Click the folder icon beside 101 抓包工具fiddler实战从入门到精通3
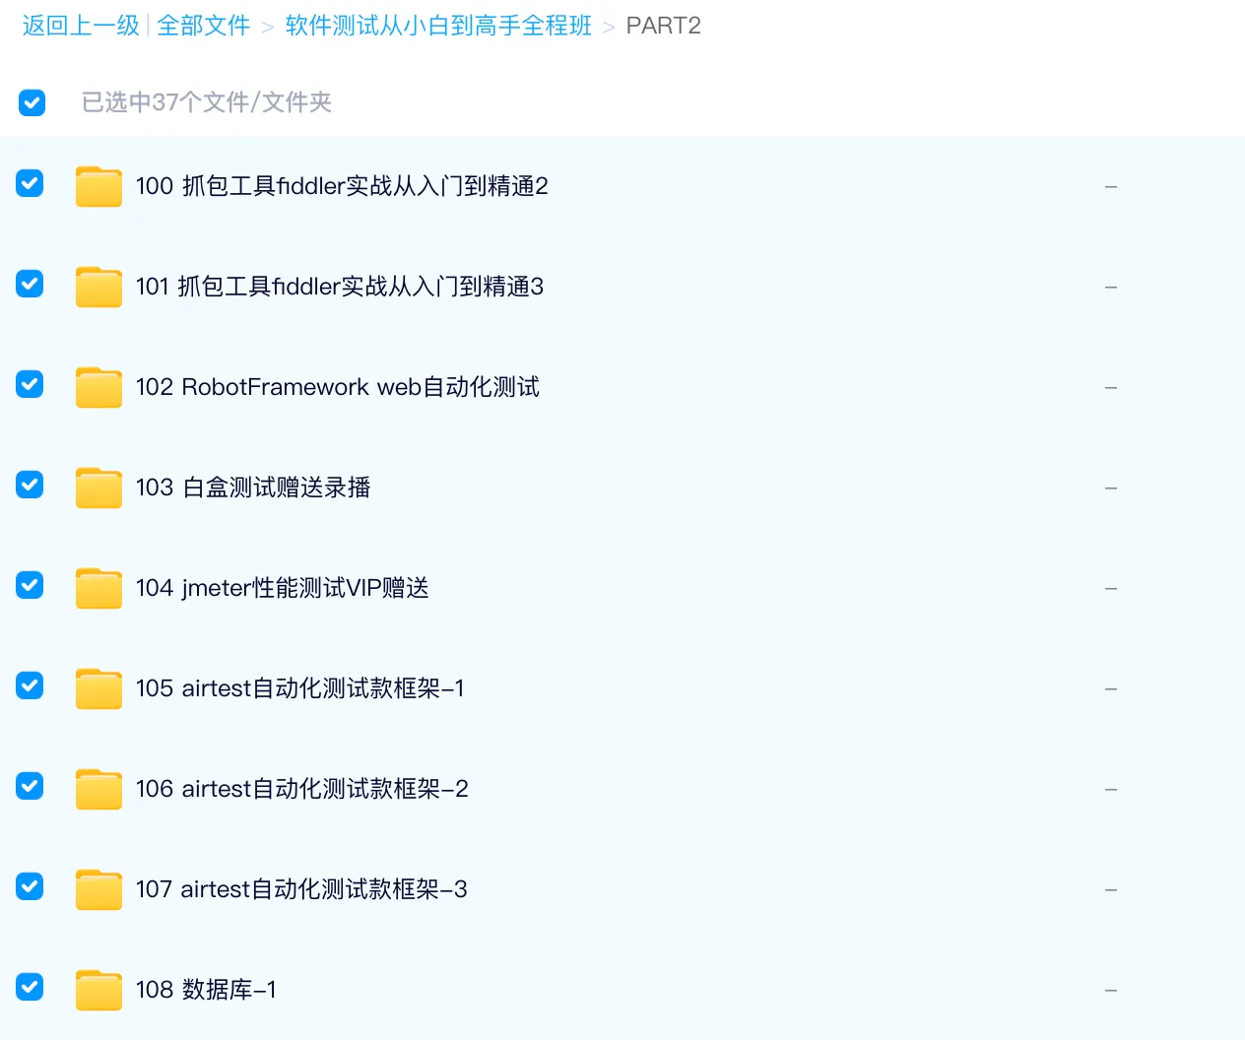Image resolution: width=1245 pixels, height=1040 pixels. tap(98, 287)
